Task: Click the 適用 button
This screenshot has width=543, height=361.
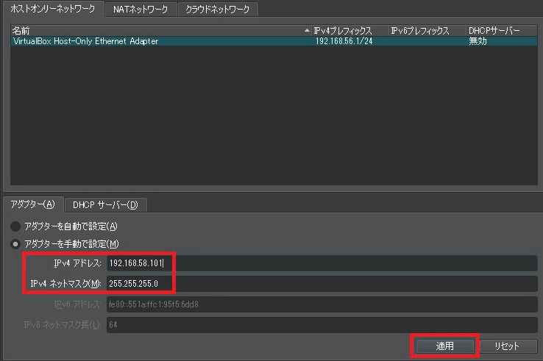Action: click(x=445, y=346)
